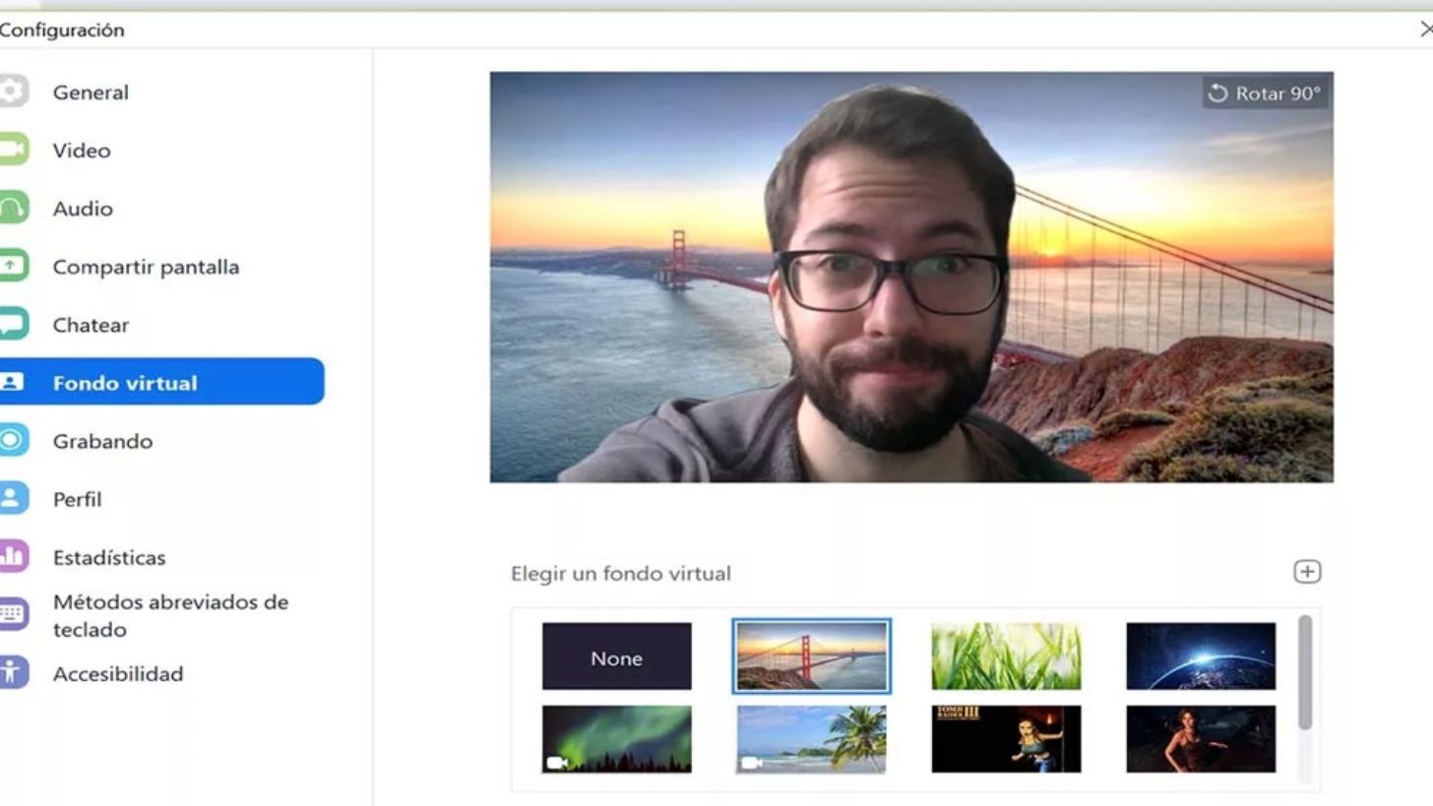The width and height of the screenshot is (1433, 806).
Task: Open Chatear via the chat bubble icon
Action: pos(12,324)
